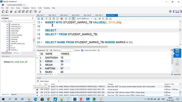Switch to the SQL File 7 tab
This screenshot has height=102, width=182.
(99, 15)
